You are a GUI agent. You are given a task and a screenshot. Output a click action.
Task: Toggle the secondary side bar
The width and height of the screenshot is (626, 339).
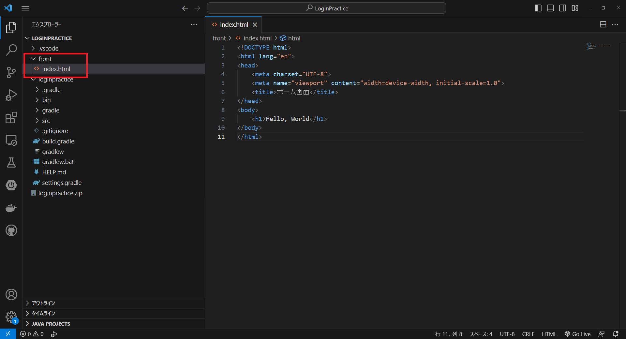[x=562, y=8]
